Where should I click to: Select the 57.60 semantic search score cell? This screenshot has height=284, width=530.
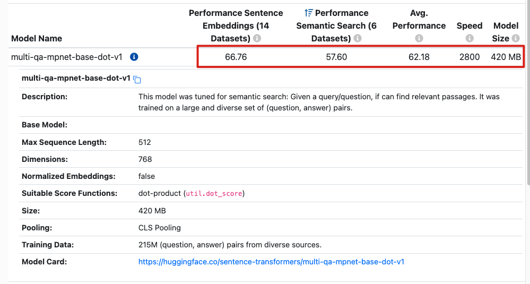point(336,57)
